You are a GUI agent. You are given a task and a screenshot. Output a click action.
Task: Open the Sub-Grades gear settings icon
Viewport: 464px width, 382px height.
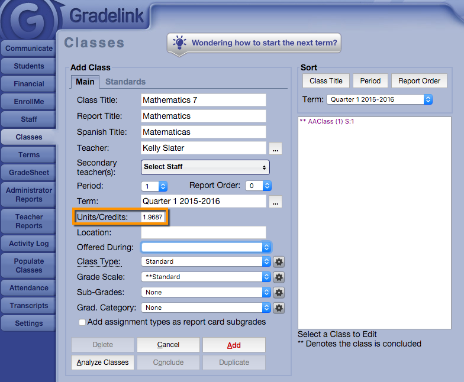279,292
